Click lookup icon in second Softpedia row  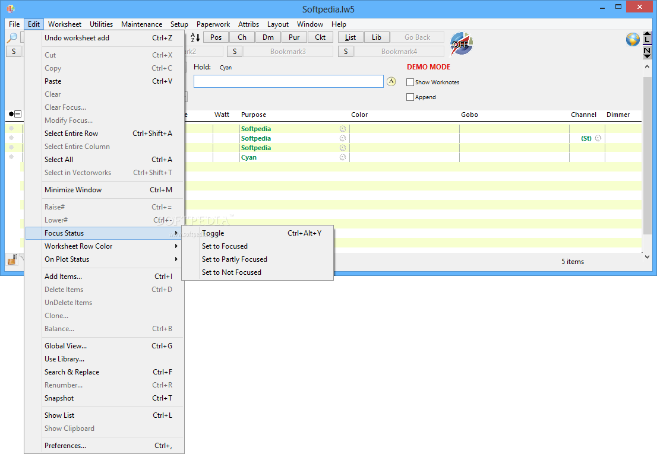pos(343,138)
